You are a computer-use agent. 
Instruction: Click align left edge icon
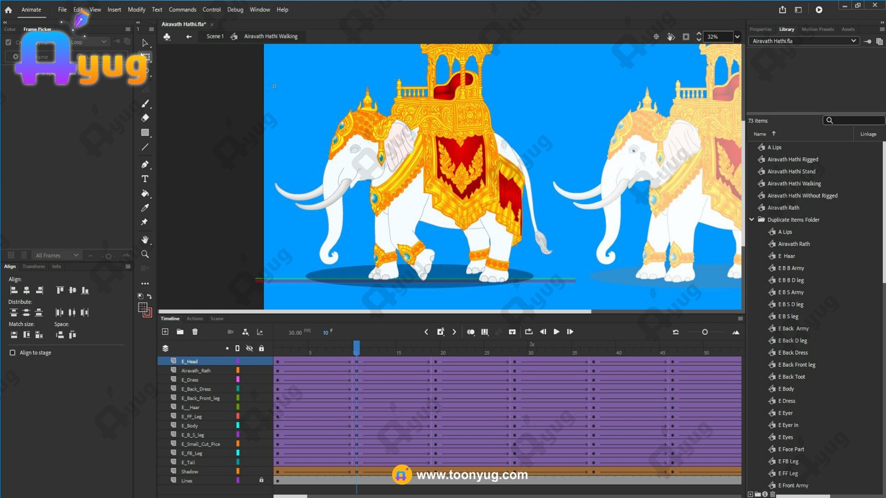point(14,290)
